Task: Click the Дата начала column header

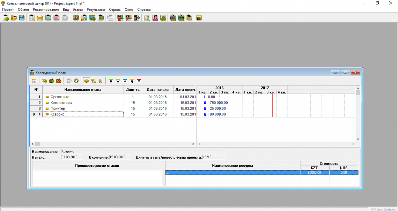Action: (x=157, y=90)
